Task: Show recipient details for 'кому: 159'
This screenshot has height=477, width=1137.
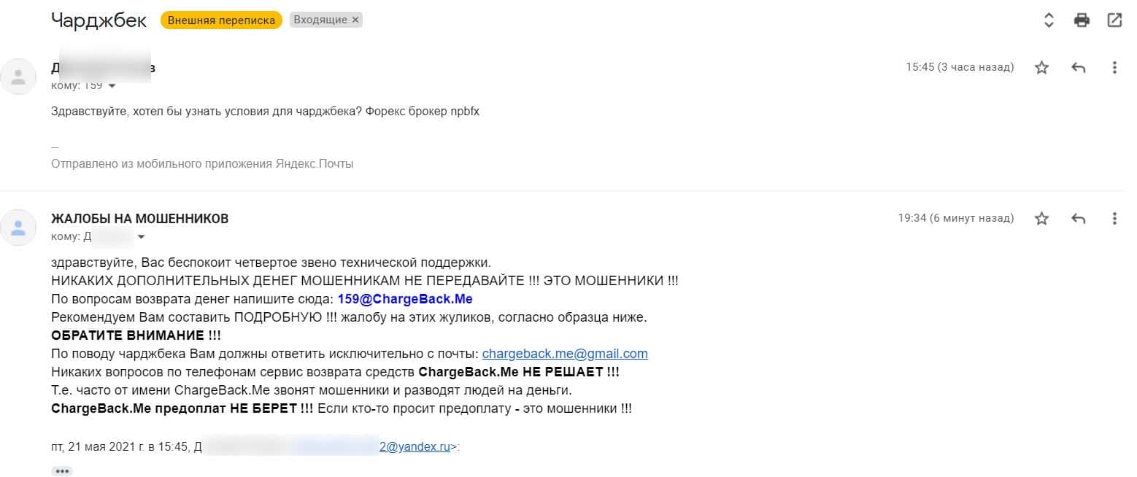Action: click(x=112, y=86)
